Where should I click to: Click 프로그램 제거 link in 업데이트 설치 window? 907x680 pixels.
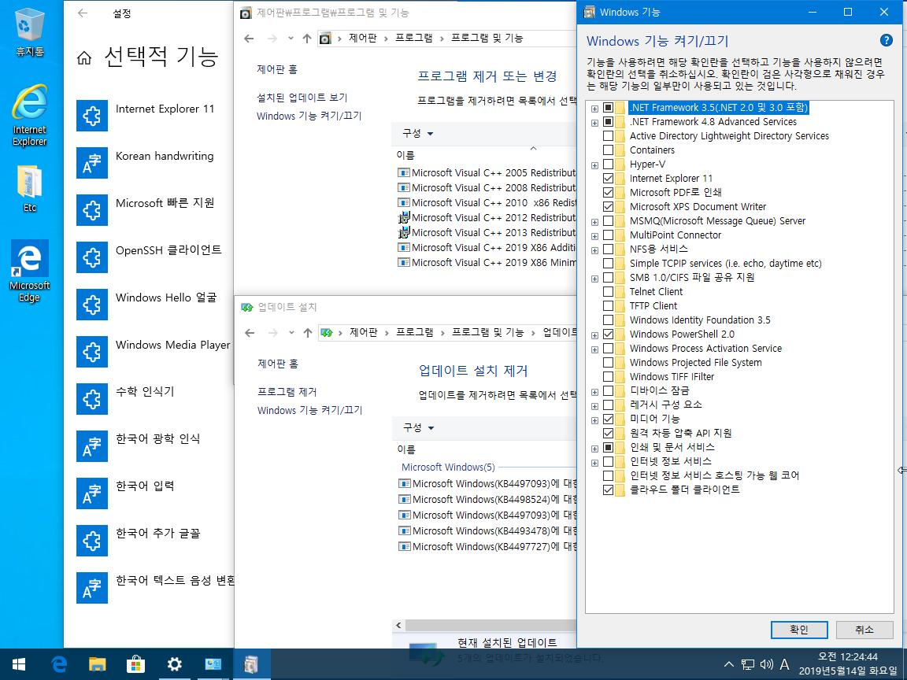click(x=287, y=392)
